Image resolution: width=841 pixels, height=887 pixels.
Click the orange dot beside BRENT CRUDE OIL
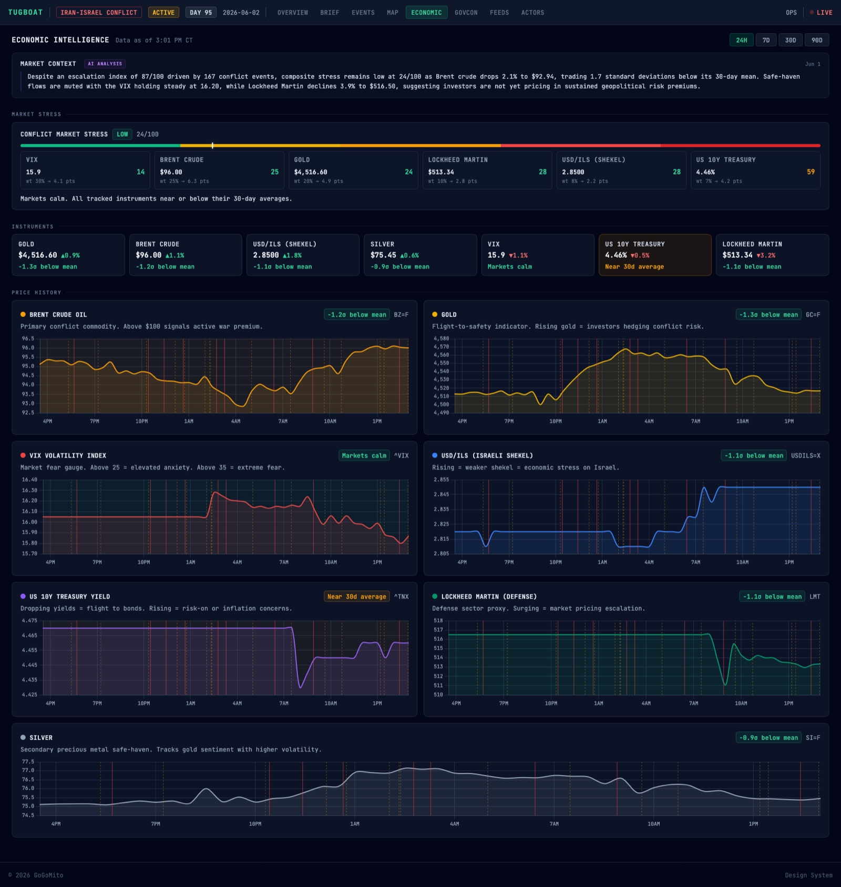(x=23, y=314)
